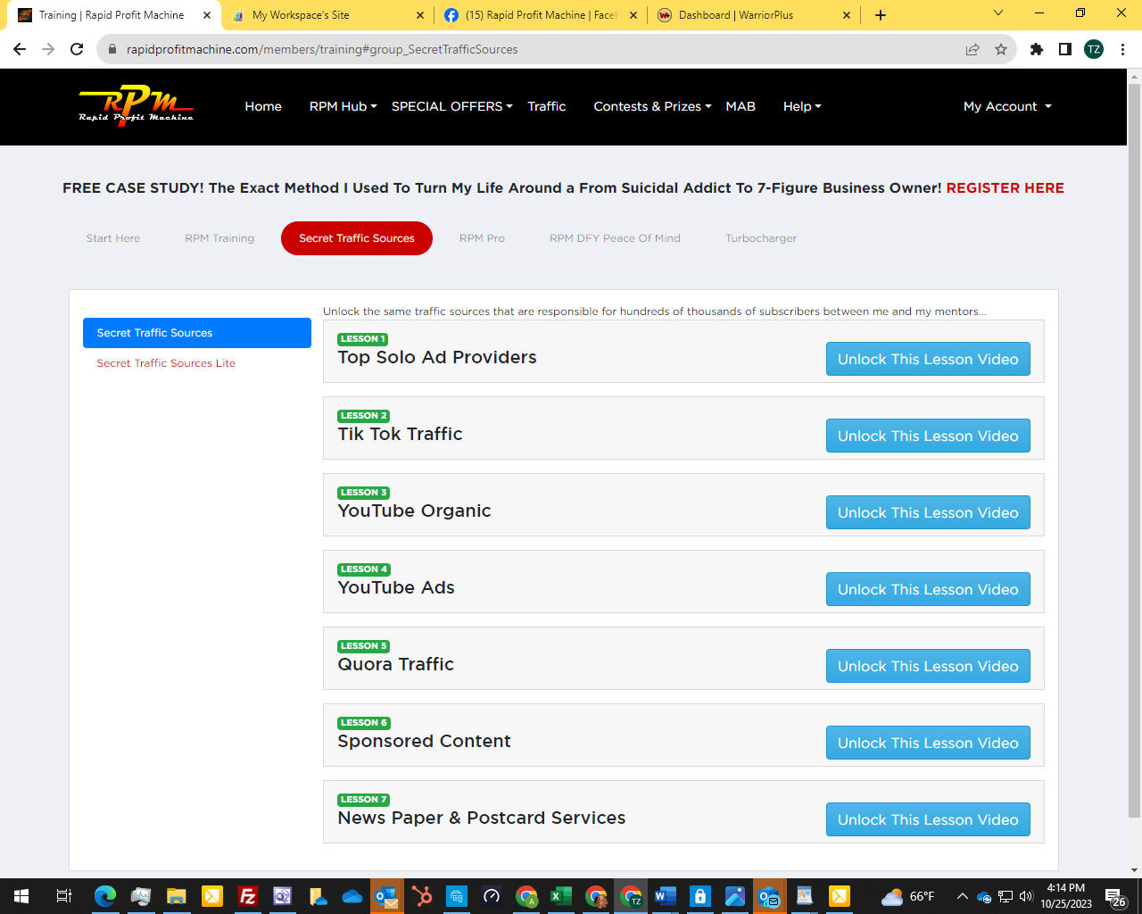Click the REGISTER HERE link
This screenshot has width=1142, height=914.
pyautogui.click(x=1005, y=188)
